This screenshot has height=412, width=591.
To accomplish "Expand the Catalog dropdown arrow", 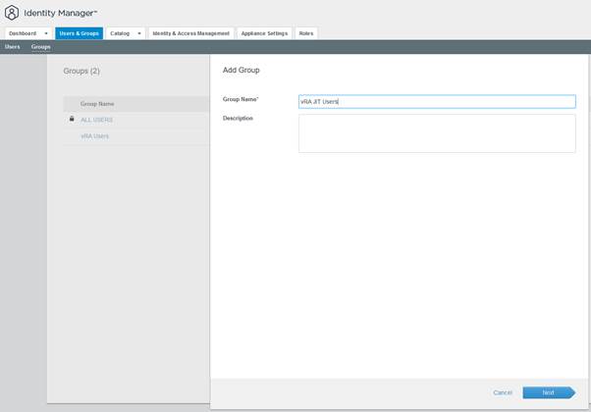I will point(139,33).
